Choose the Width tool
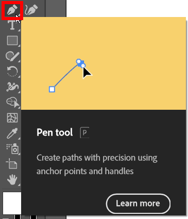This screenshot has width=188, height=219. click(12, 87)
